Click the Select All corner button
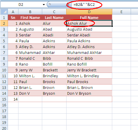This screenshot has height=130, width=138. (x=4, y=12)
